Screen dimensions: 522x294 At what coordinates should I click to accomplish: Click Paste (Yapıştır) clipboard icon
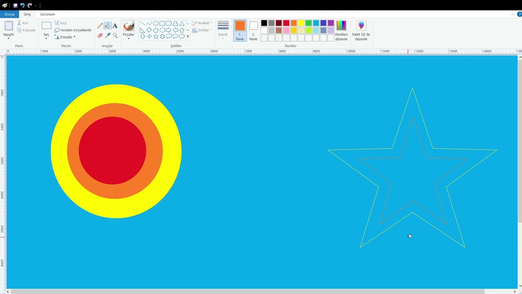(9, 25)
